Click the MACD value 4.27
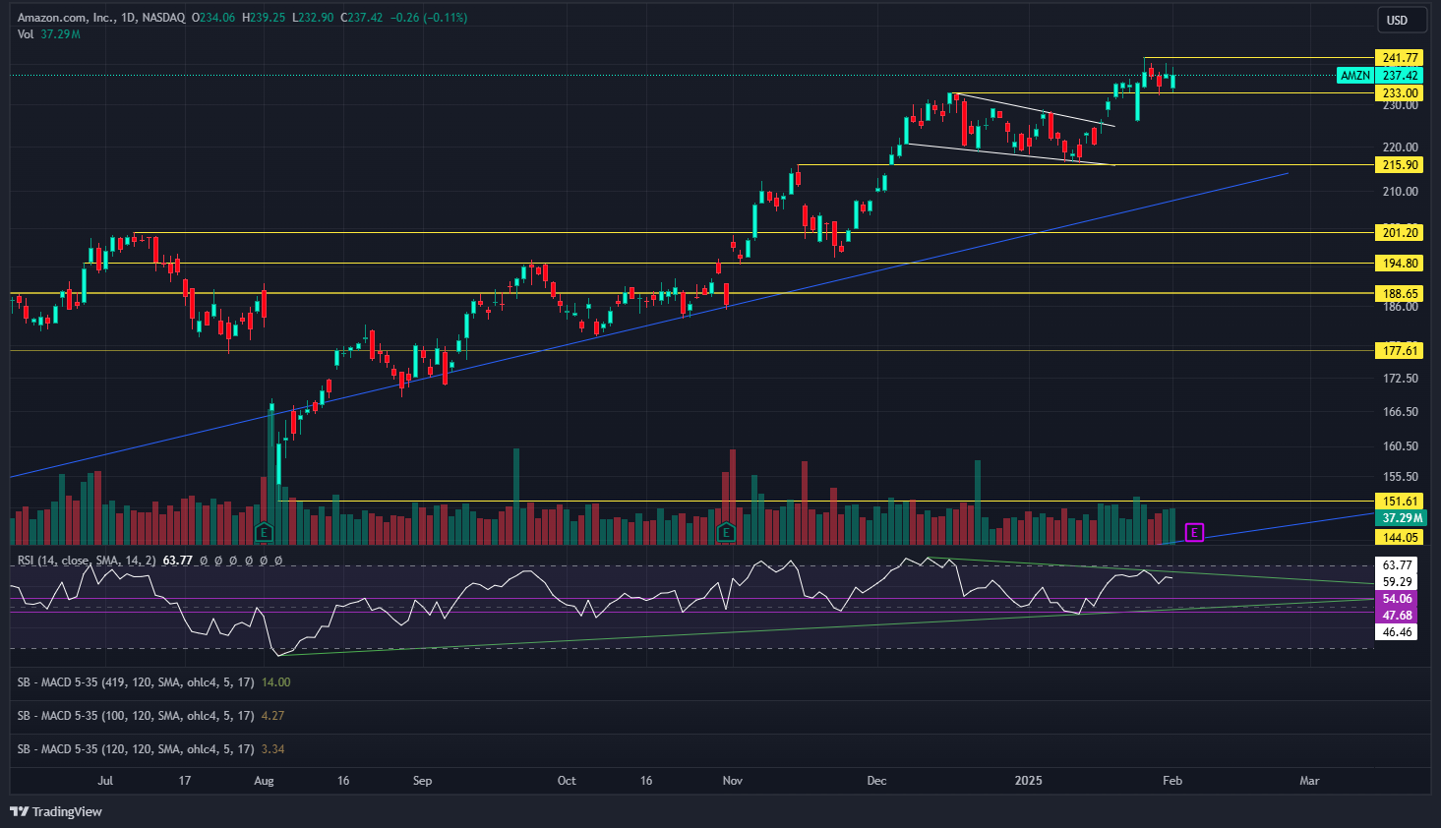The width and height of the screenshot is (1441, 828). click(x=272, y=716)
